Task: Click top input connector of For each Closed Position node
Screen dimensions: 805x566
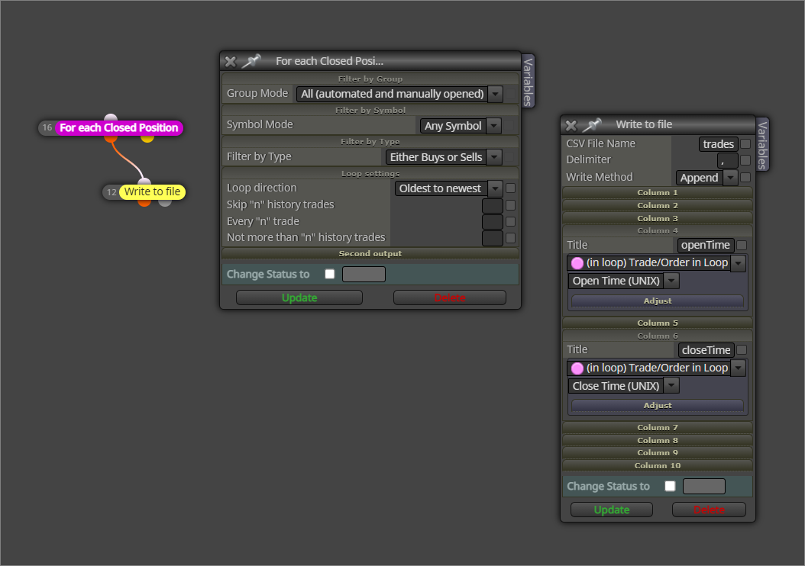Action: [x=111, y=117]
